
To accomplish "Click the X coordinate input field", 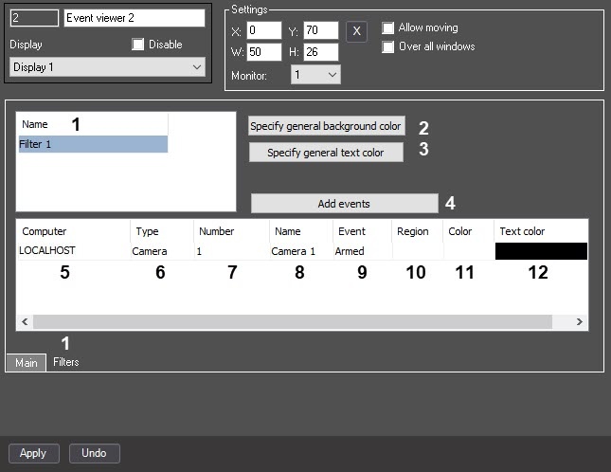I will point(263,30).
